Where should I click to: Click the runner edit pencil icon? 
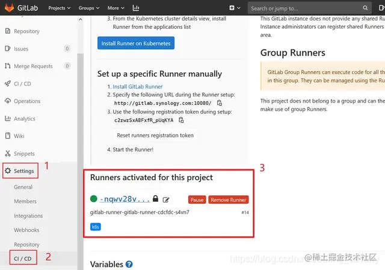[x=166, y=199]
